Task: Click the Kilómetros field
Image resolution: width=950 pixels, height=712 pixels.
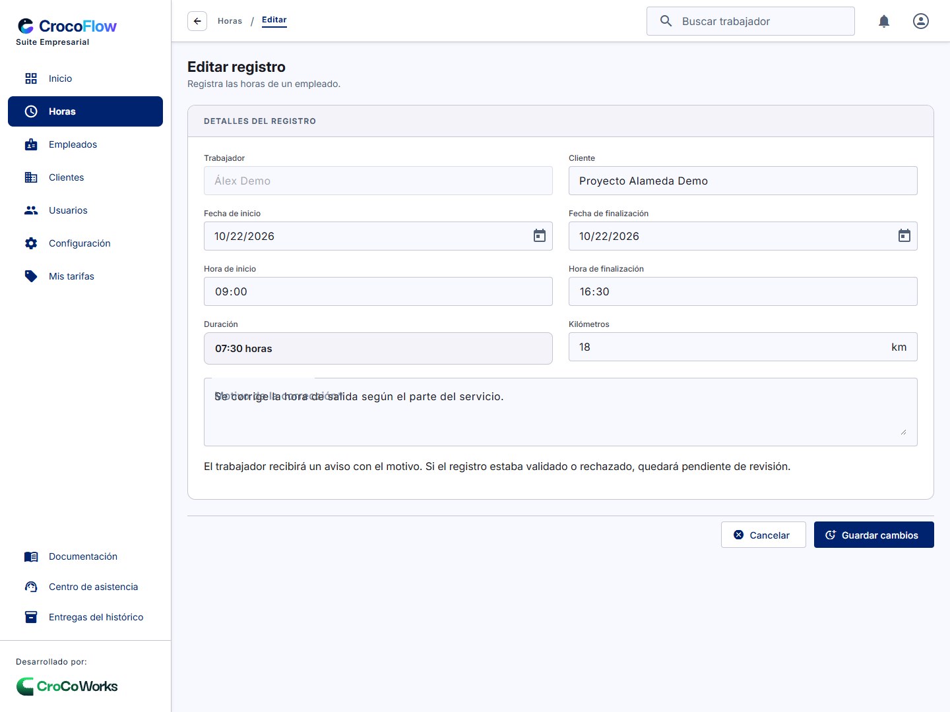Action: pos(743,347)
